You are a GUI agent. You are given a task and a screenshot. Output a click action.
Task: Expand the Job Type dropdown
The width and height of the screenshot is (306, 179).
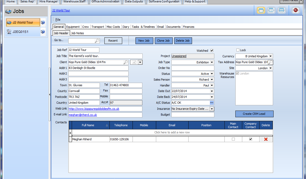(212, 62)
